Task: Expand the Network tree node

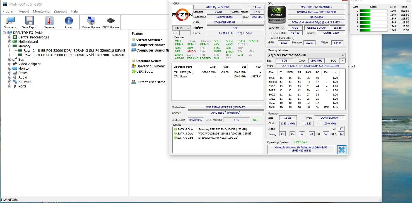Action: (10, 82)
